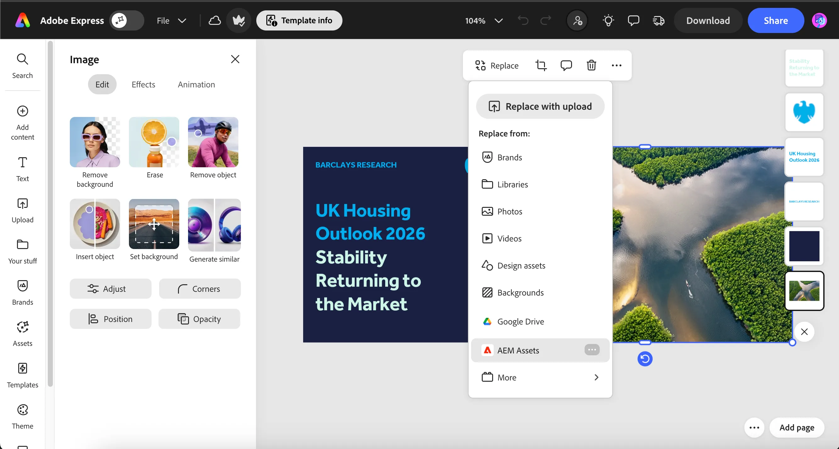
Task: Choose Backgrounds from replace menu
Action: [x=540, y=293]
